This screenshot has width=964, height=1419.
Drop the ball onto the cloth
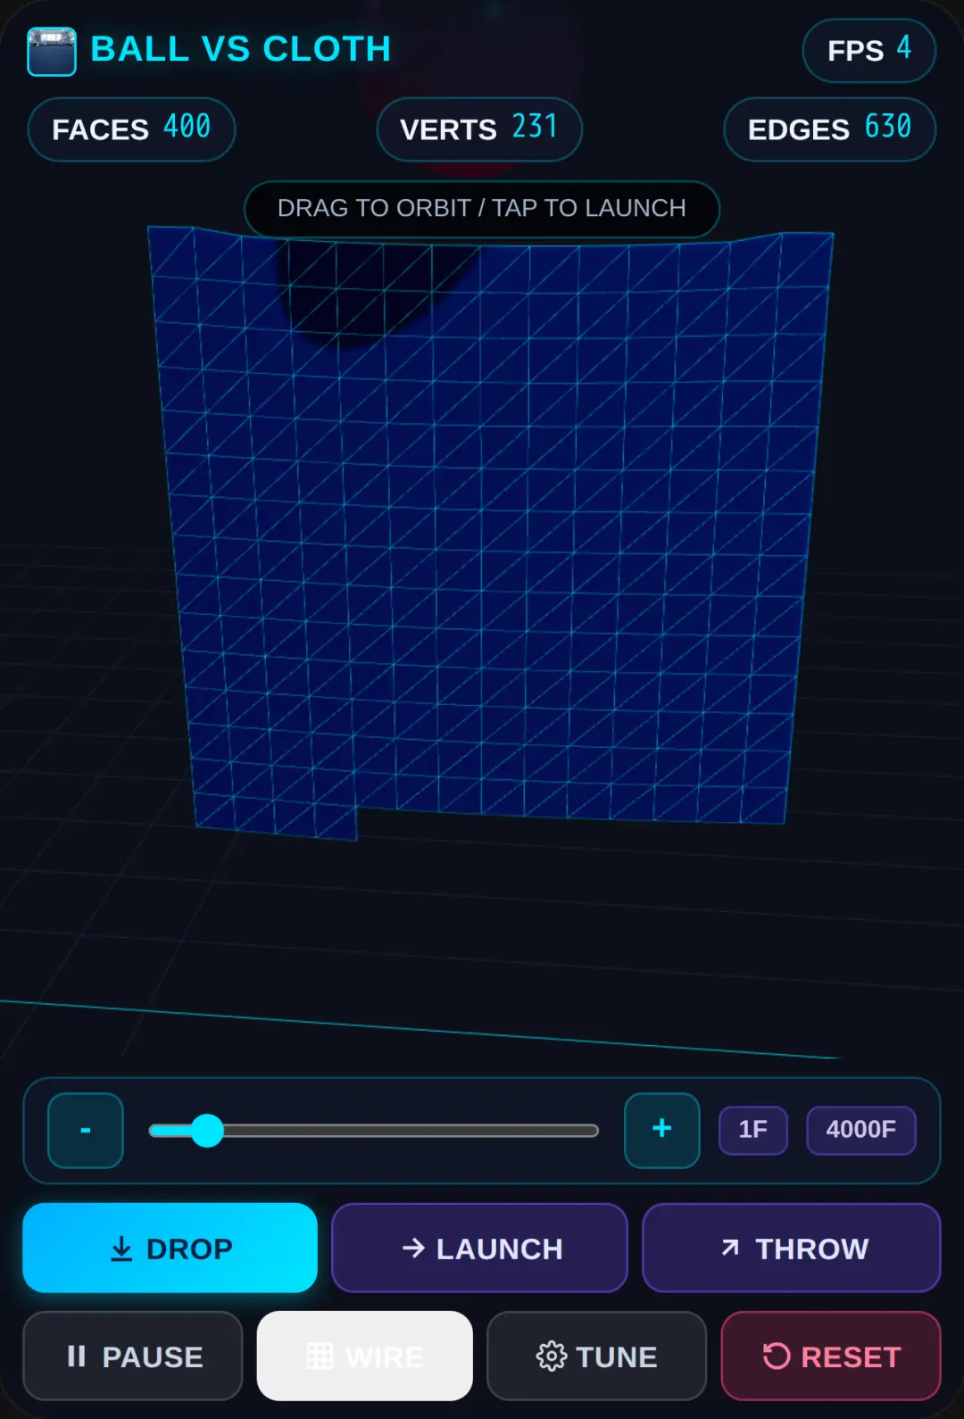coord(170,1248)
